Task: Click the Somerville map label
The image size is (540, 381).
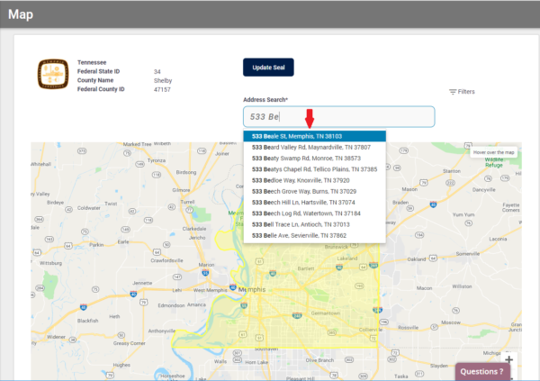Action: coord(468,254)
